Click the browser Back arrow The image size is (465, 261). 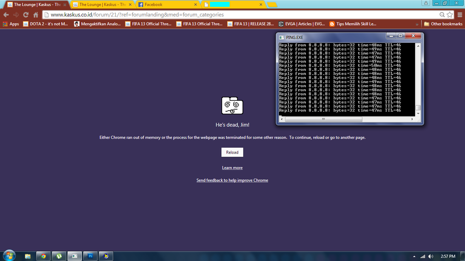[6, 14]
